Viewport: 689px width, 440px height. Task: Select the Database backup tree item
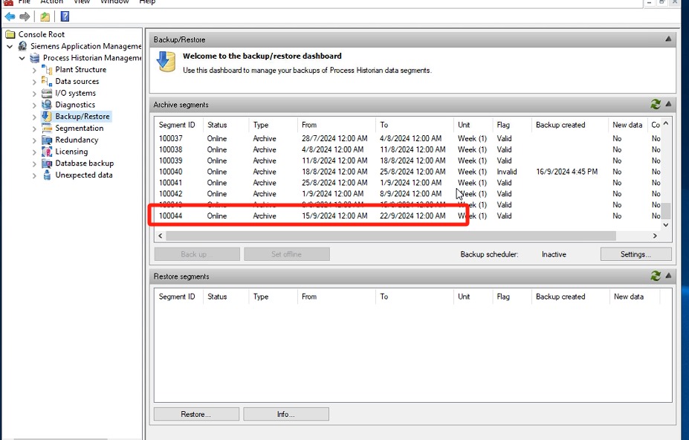85,163
